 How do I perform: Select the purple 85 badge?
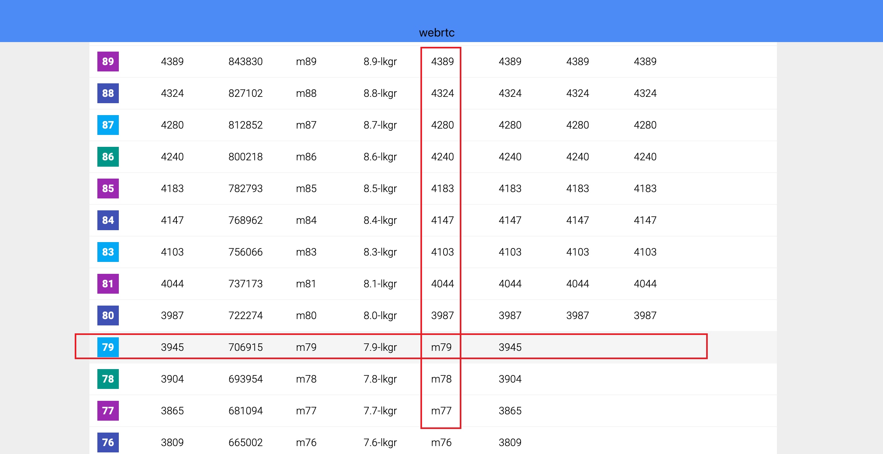point(108,189)
